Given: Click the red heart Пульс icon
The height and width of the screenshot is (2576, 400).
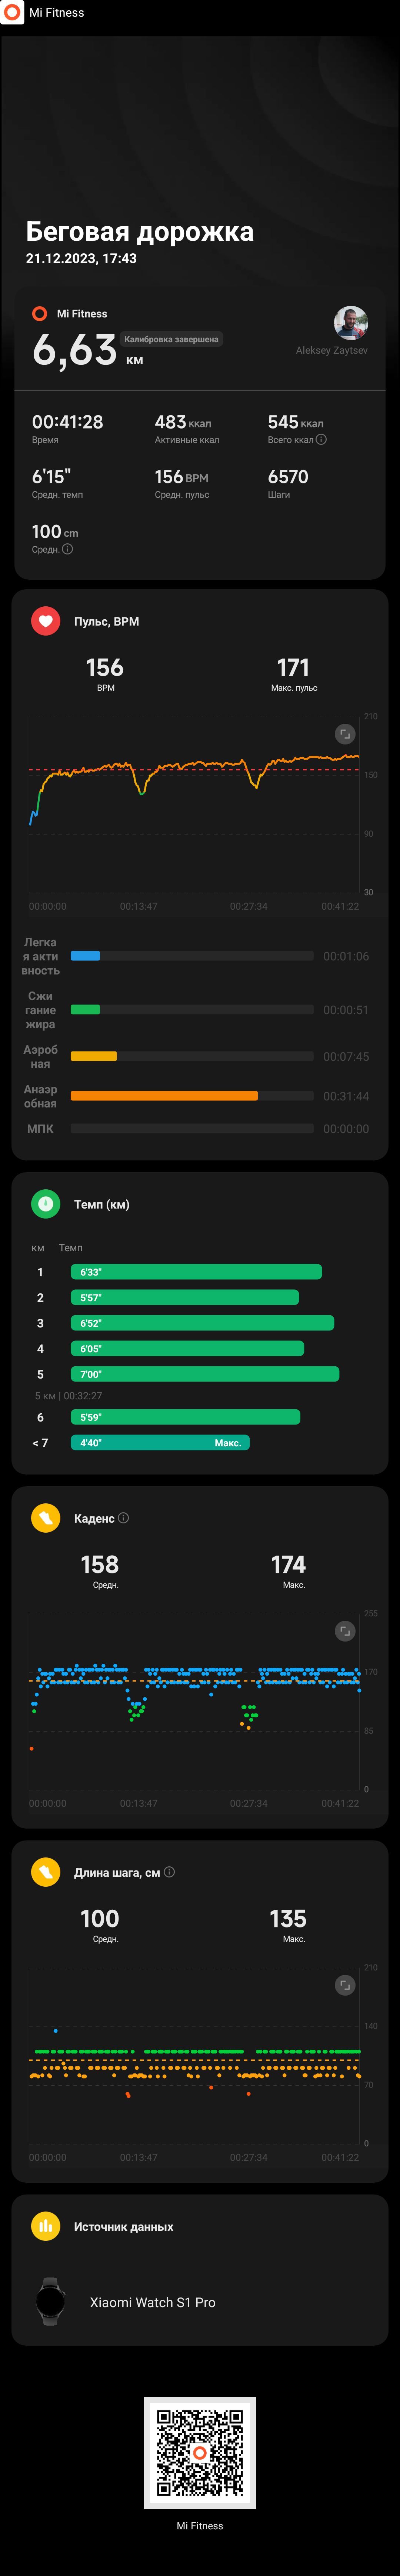Looking at the screenshot, I should coord(45,621).
